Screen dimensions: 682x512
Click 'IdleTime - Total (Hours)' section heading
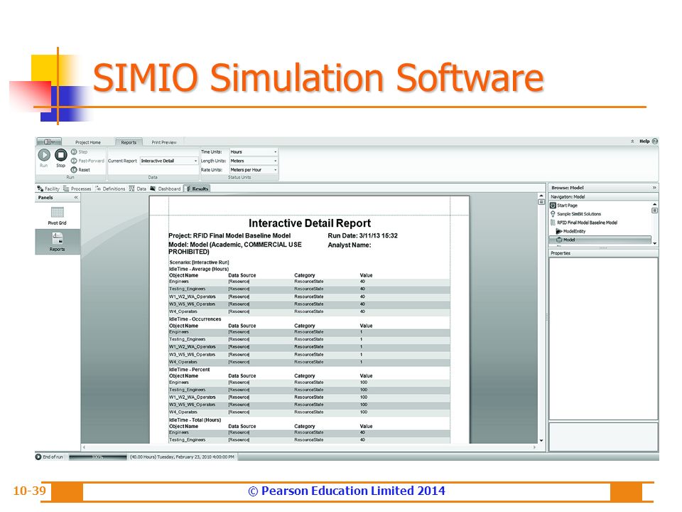(195, 420)
